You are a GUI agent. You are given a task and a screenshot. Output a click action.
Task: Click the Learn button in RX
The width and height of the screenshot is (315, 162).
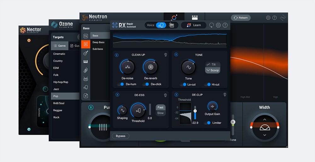click(x=193, y=25)
